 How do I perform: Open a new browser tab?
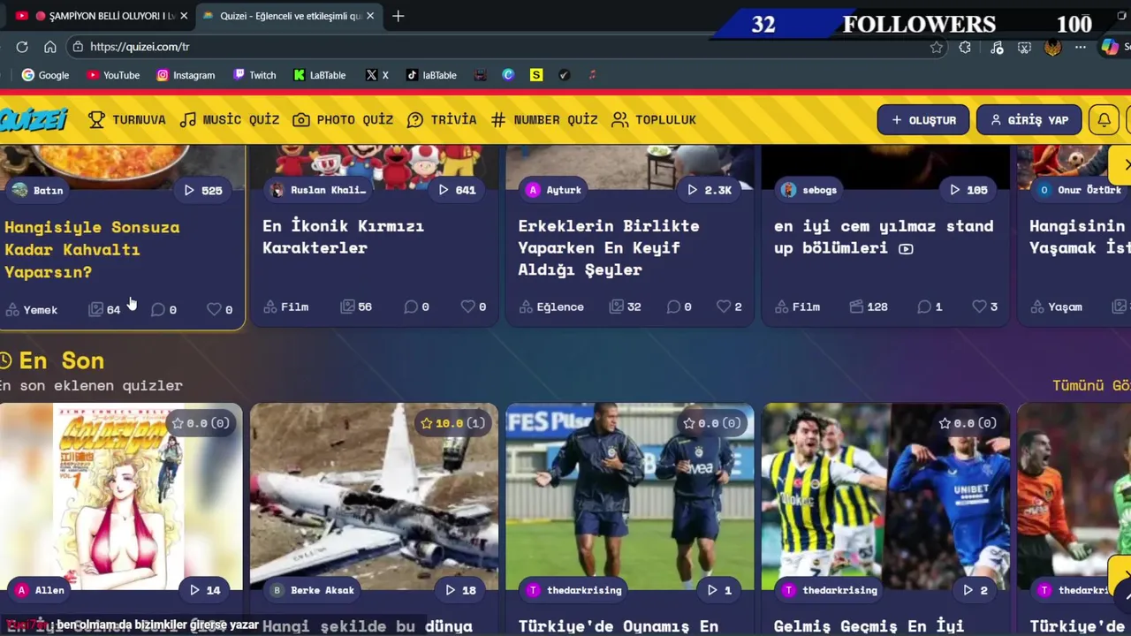pyautogui.click(x=398, y=16)
